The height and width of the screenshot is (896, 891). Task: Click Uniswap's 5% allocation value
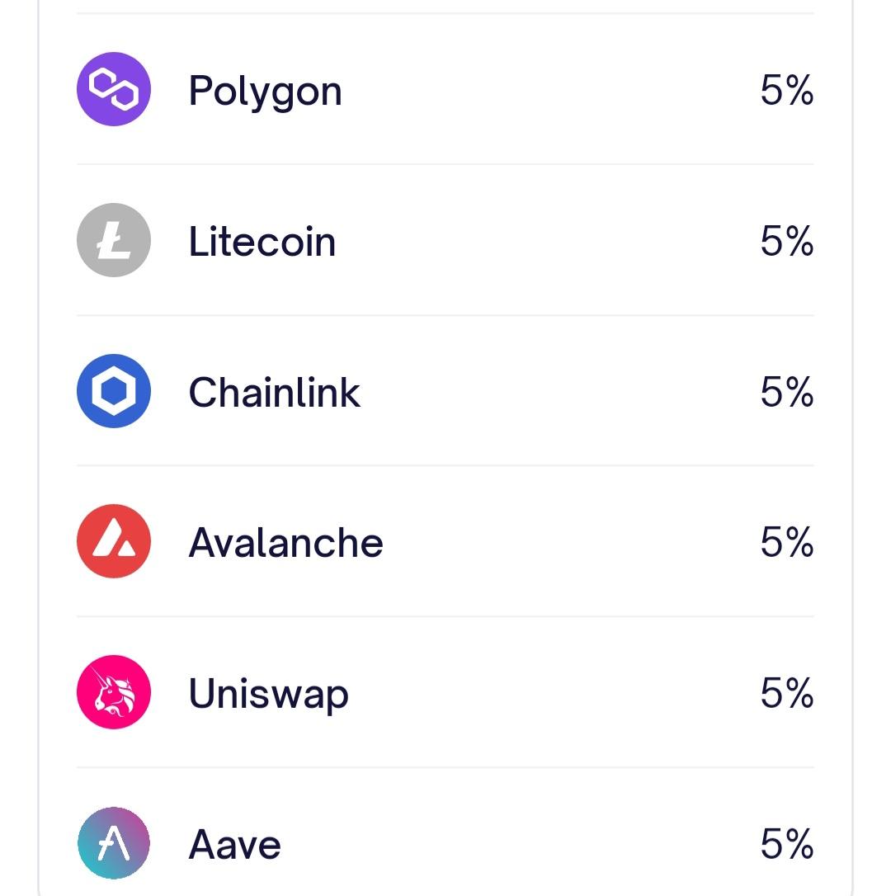pyautogui.click(x=786, y=694)
